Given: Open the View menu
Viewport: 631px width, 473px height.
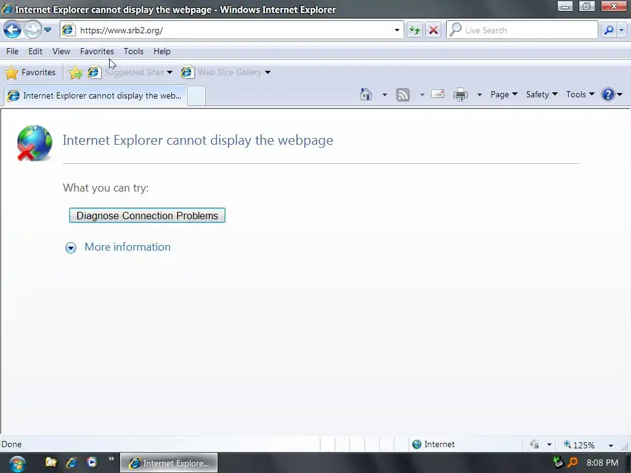Looking at the screenshot, I should (x=61, y=51).
